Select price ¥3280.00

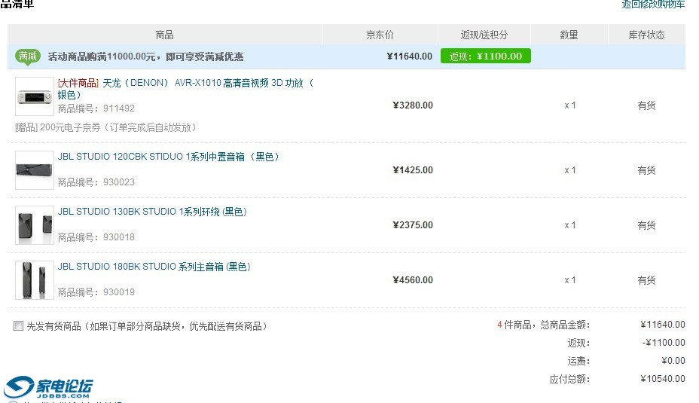[413, 105]
